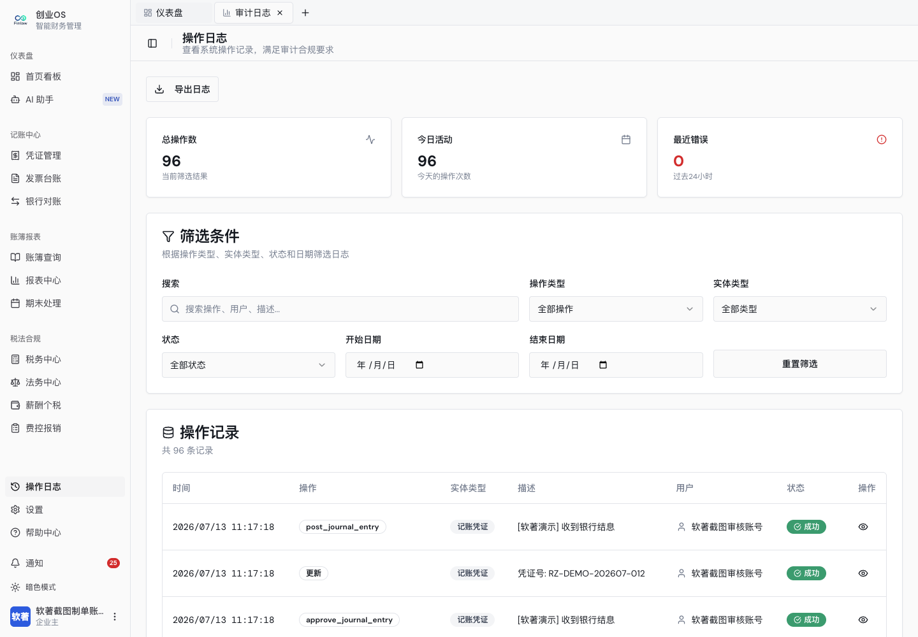Click the 导出日志 button

pos(182,89)
